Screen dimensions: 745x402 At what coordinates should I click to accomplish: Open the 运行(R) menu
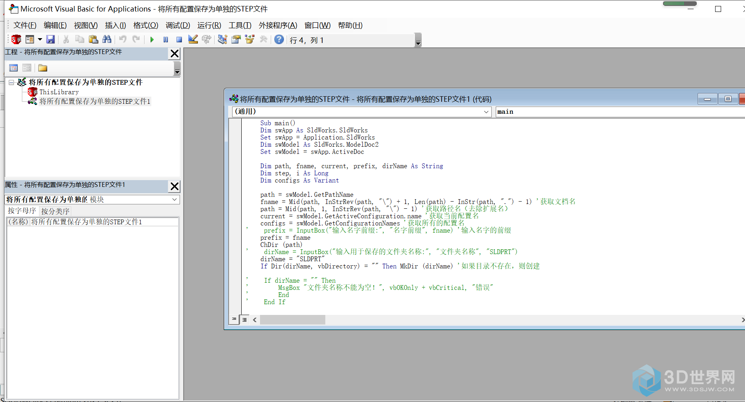click(x=209, y=25)
